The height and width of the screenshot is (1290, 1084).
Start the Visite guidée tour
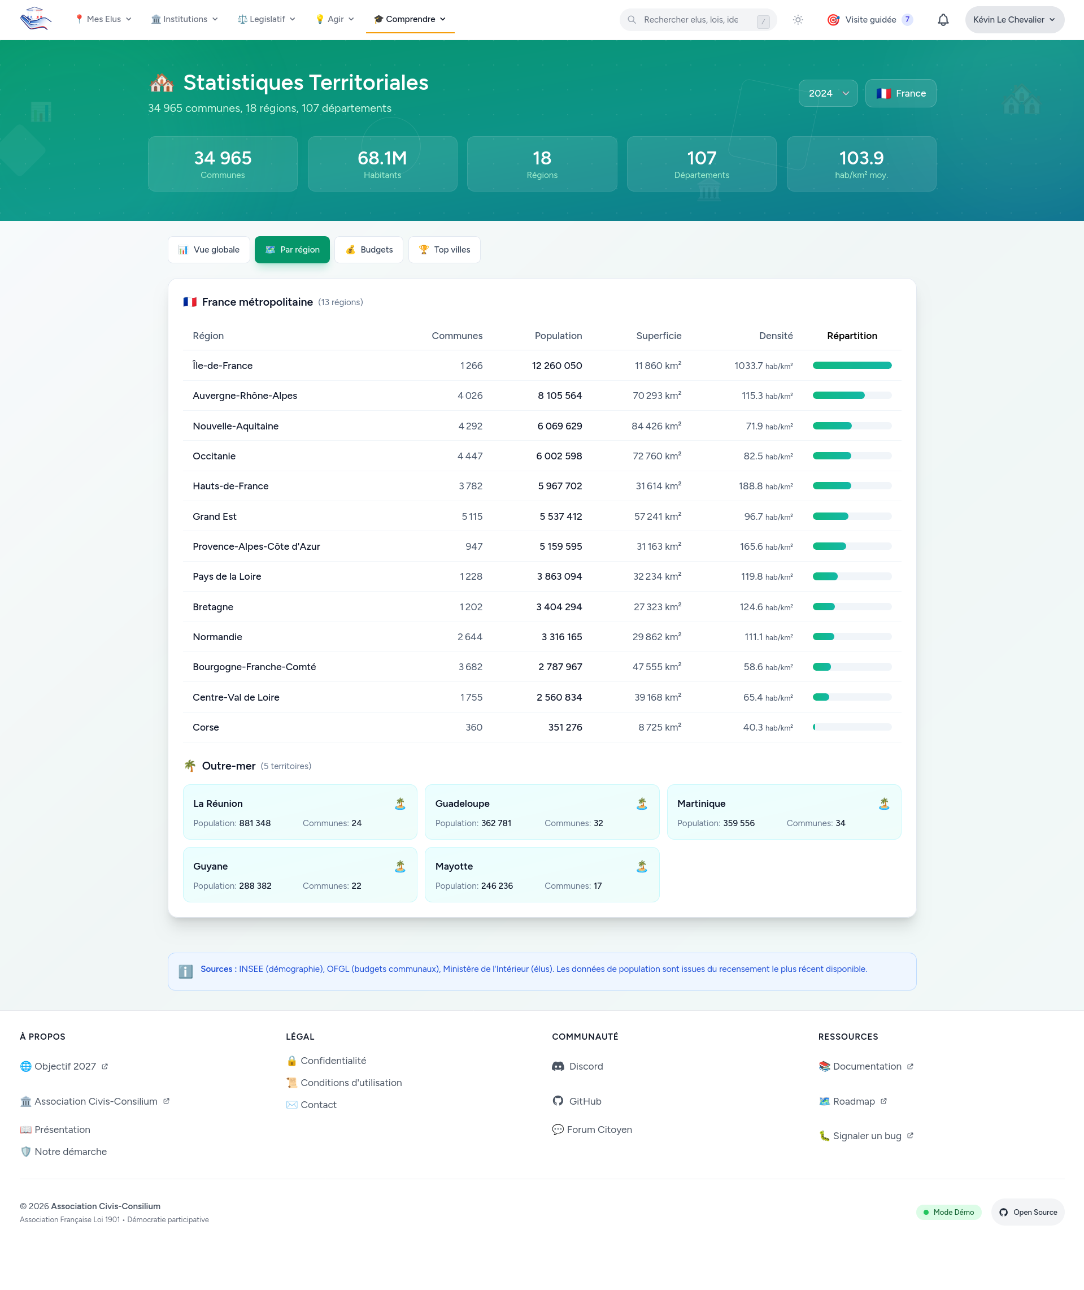[x=869, y=20]
